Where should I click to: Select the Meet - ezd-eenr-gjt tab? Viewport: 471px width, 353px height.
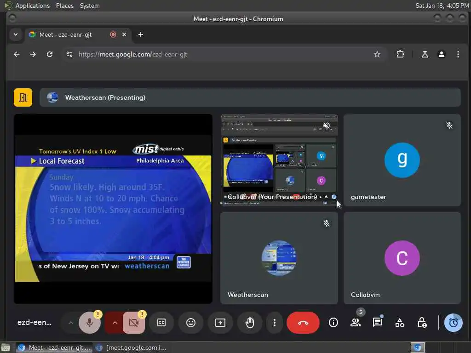tap(77, 34)
